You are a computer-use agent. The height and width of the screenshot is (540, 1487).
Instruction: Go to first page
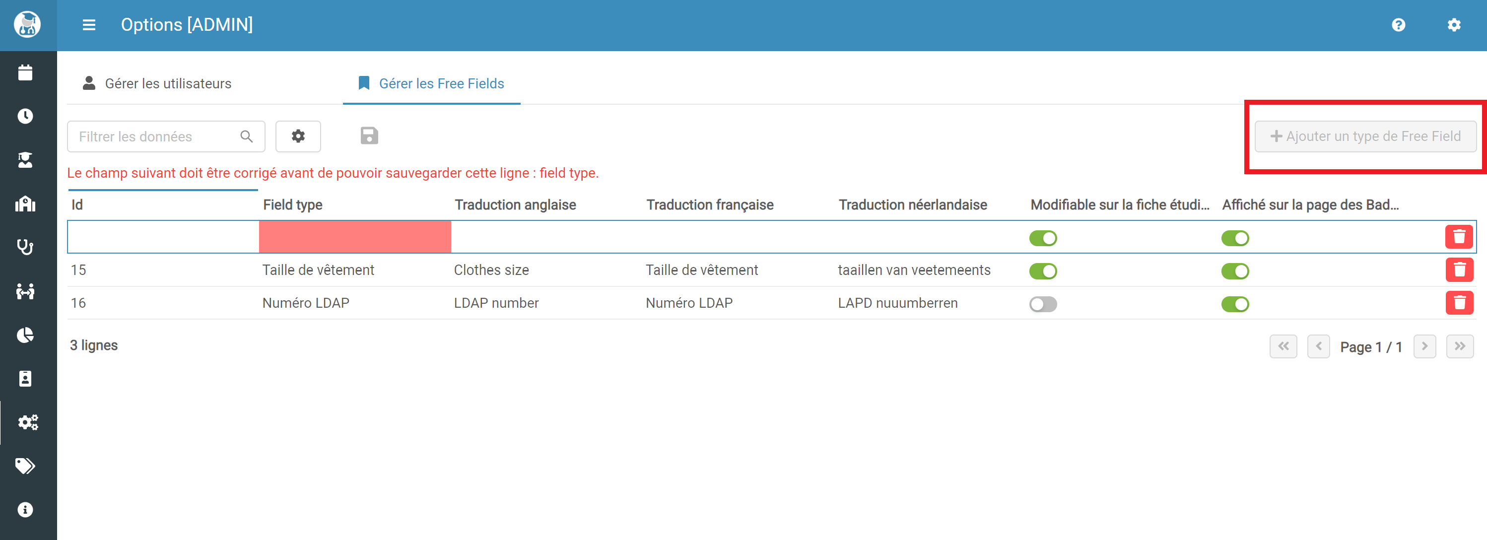click(1283, 346)
